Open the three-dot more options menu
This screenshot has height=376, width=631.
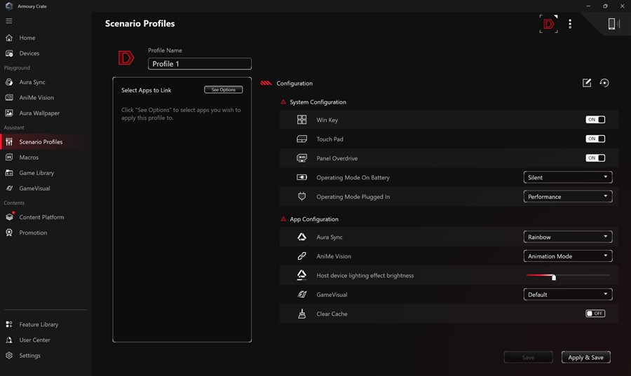(570, 24)
